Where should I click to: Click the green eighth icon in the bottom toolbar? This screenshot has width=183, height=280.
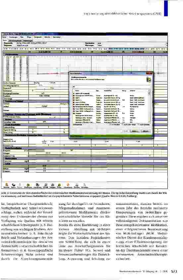coord(59,185)
